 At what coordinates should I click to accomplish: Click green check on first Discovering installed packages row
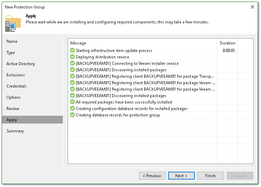click(x=72, y=70)
